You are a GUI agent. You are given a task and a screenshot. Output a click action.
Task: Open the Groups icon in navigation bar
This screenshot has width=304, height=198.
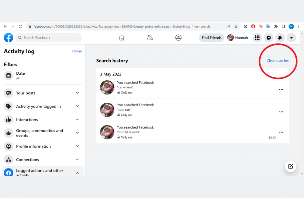(x=178, y=37)
